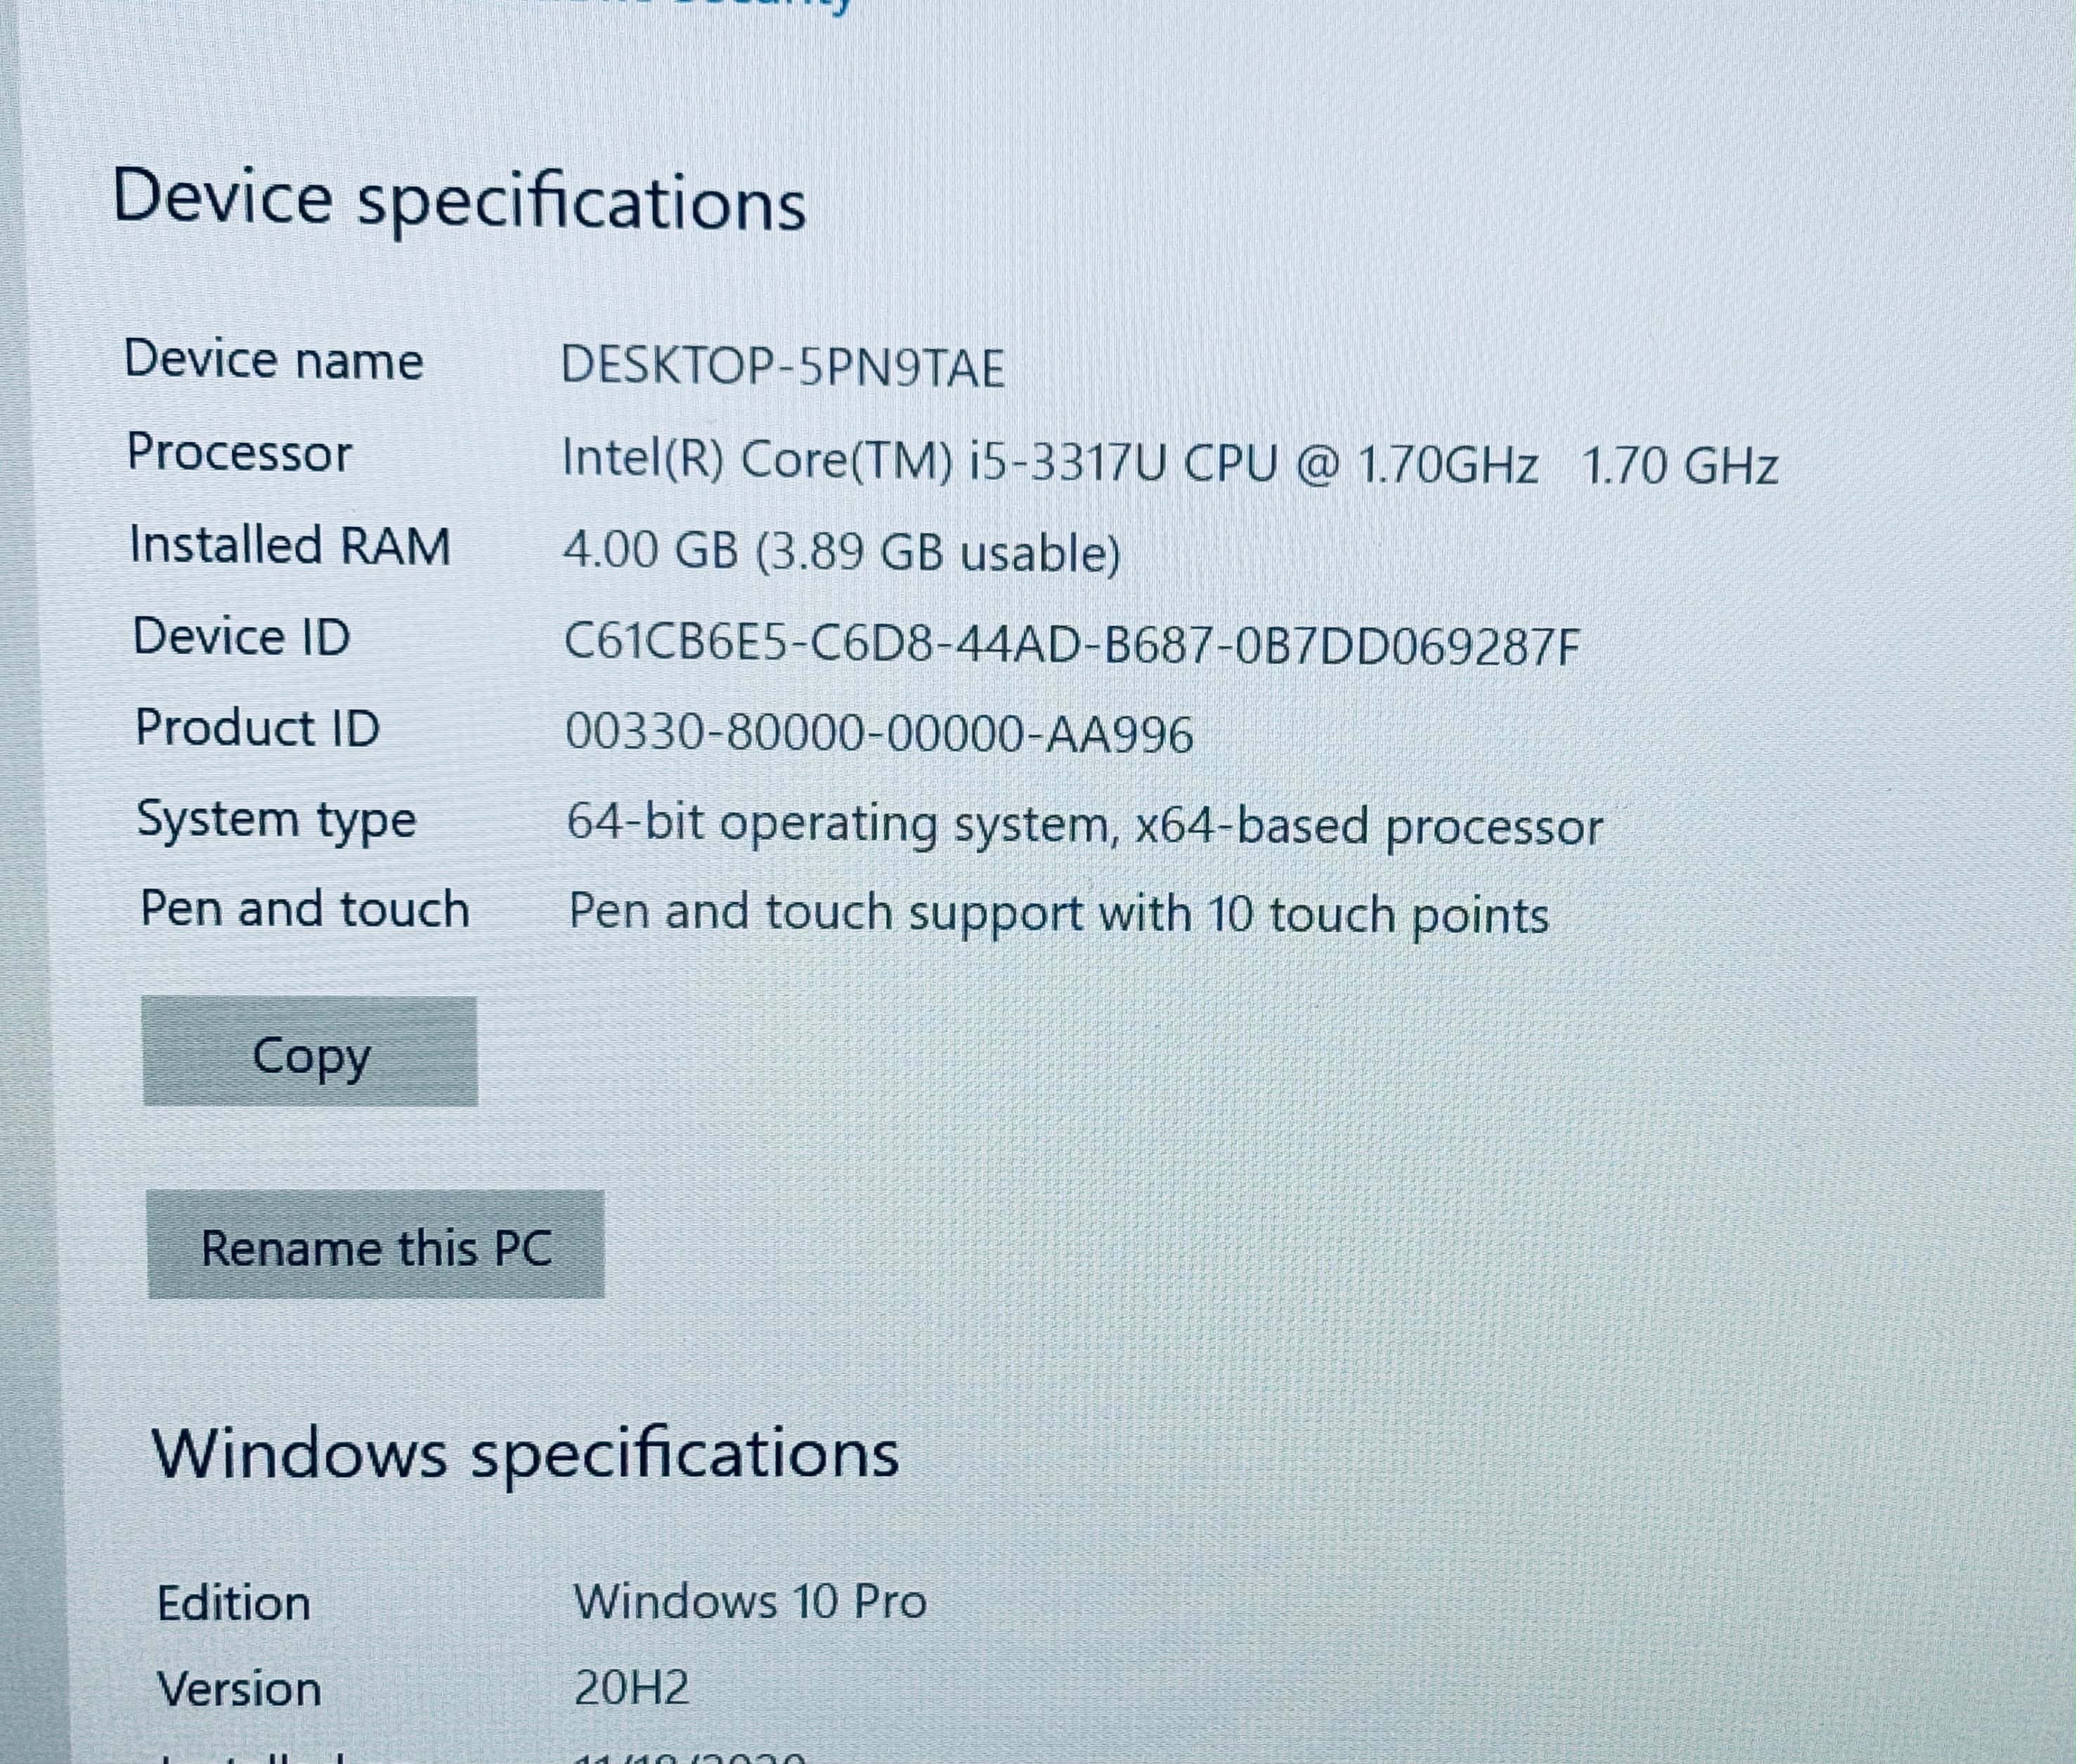
Task: Click the Version label
Action: coord(240,1689)
